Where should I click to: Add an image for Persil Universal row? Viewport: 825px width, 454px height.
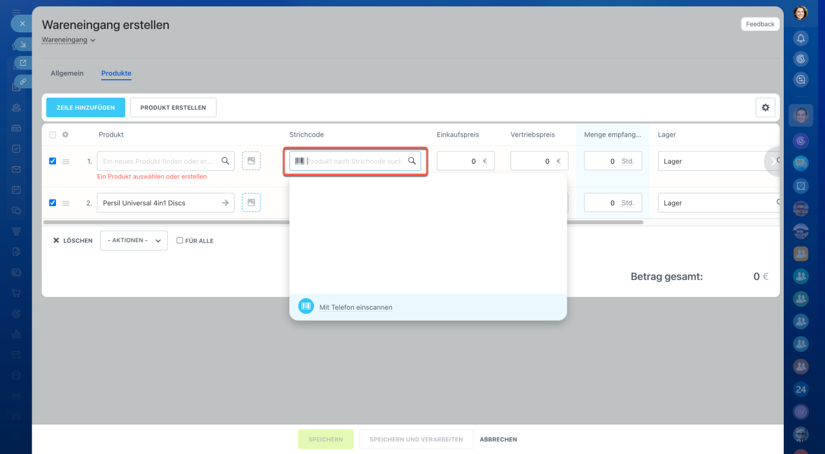(x=251, y=203)
